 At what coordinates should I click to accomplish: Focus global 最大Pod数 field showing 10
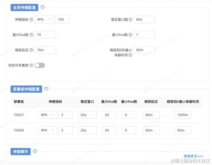click(x=45, y=35)
